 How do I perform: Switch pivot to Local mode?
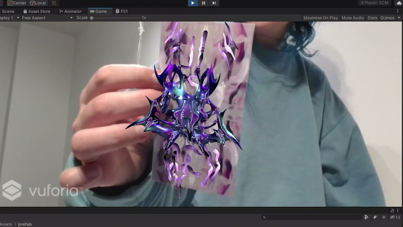(x=37, y=3)
